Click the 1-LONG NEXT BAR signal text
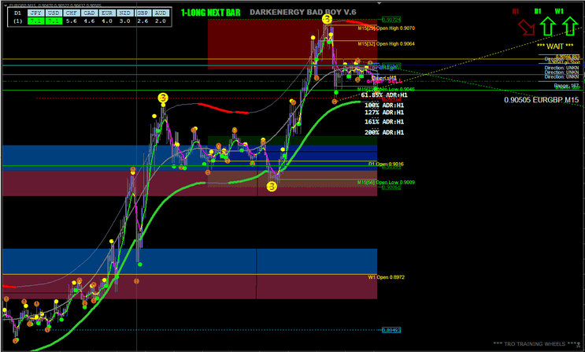 (x=209, y=13)
